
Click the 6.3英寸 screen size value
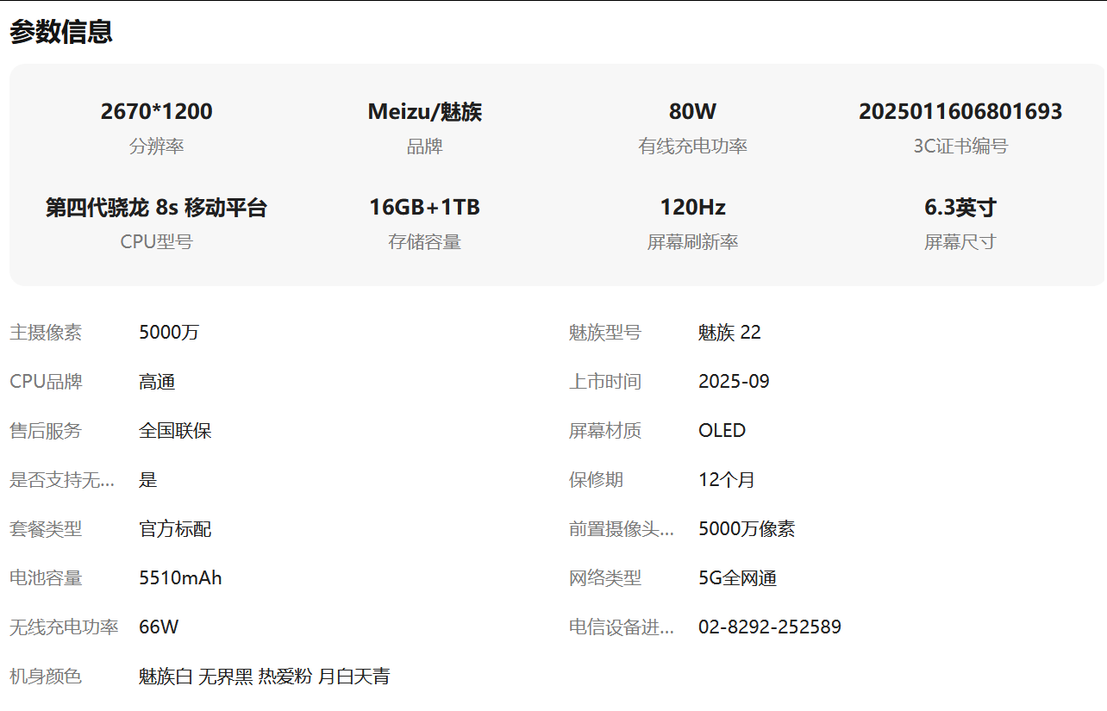pos(960,208)
